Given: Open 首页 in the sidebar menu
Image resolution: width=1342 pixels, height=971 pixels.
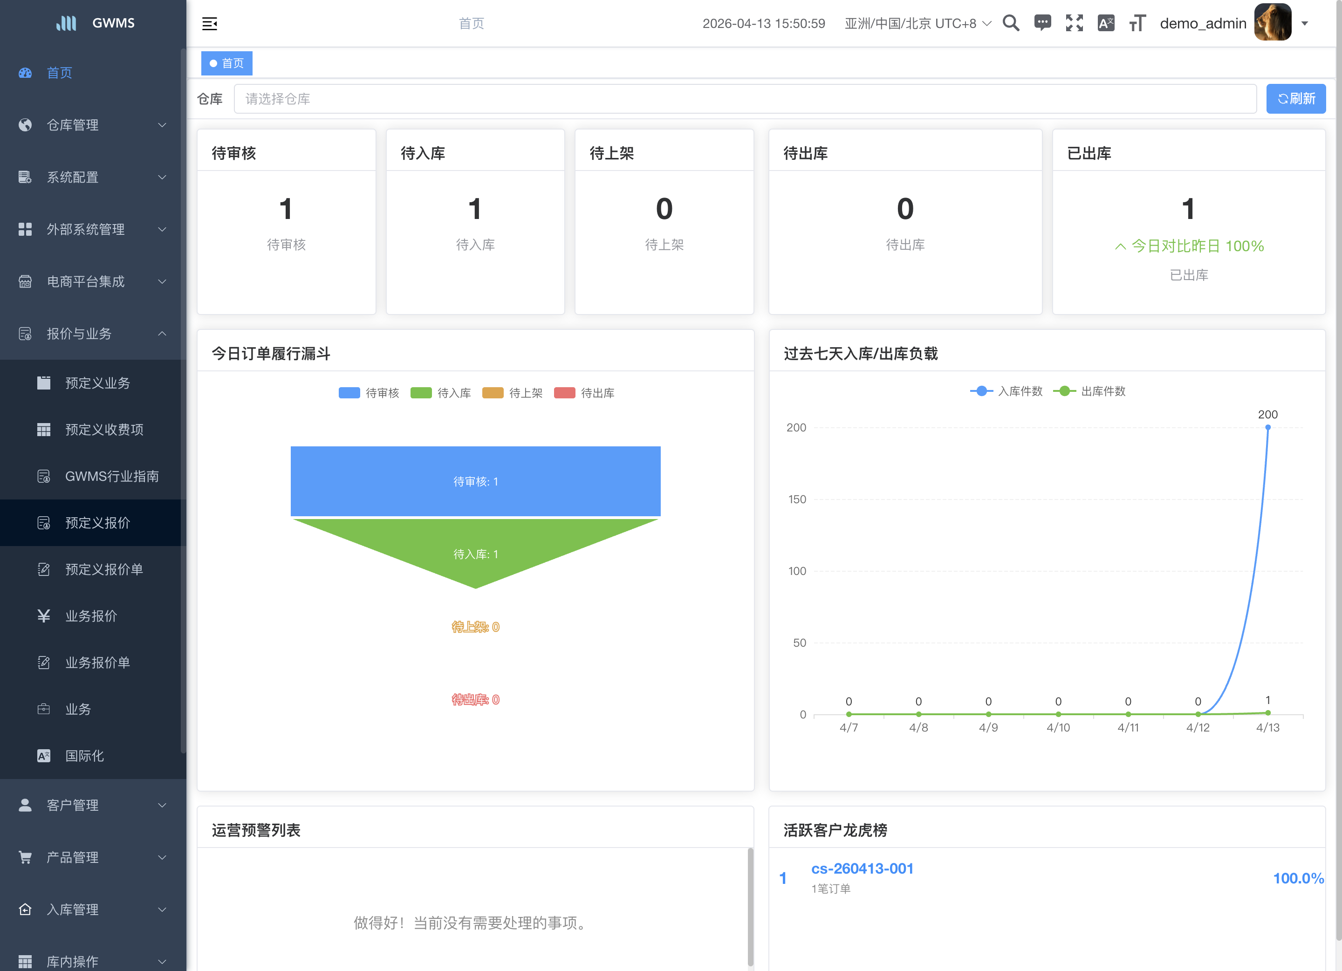Looking at the screenshot, I should [x=93, y=73].
